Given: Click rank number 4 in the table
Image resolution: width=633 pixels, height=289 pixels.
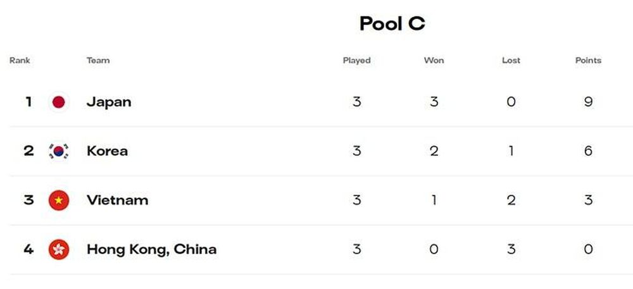Looking at the screenshot, I should pos(28,250).
